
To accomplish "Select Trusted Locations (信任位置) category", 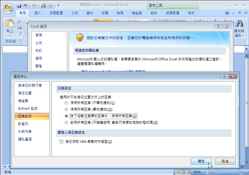I will pyautogui.click(x=25, y=93).
